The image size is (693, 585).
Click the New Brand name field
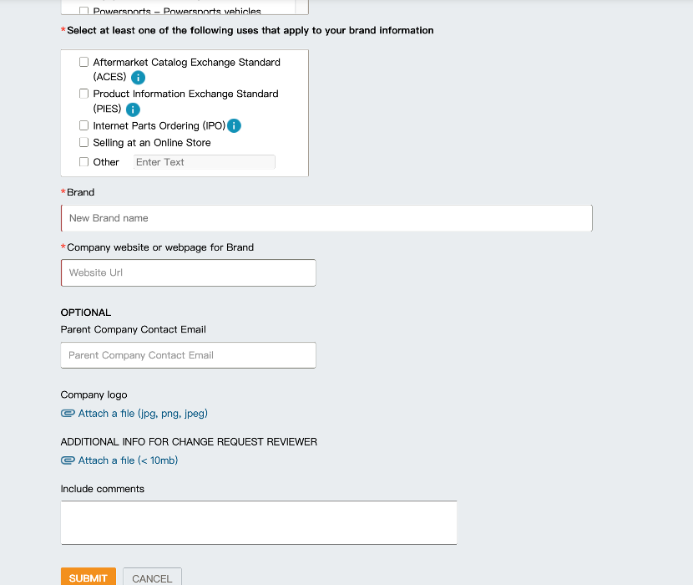[x=326, y=218]
